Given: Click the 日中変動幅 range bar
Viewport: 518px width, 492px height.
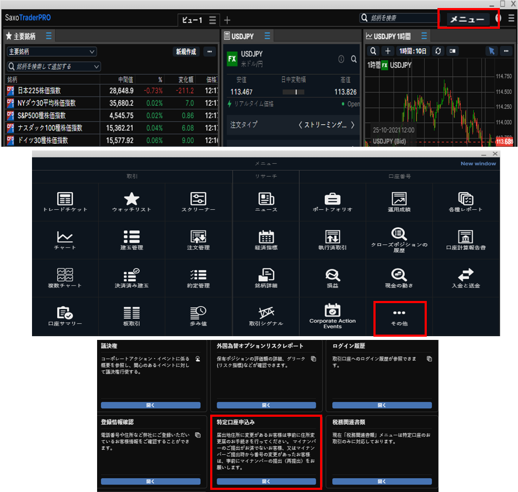Looking at the screenshot, I should coord(293,92).
